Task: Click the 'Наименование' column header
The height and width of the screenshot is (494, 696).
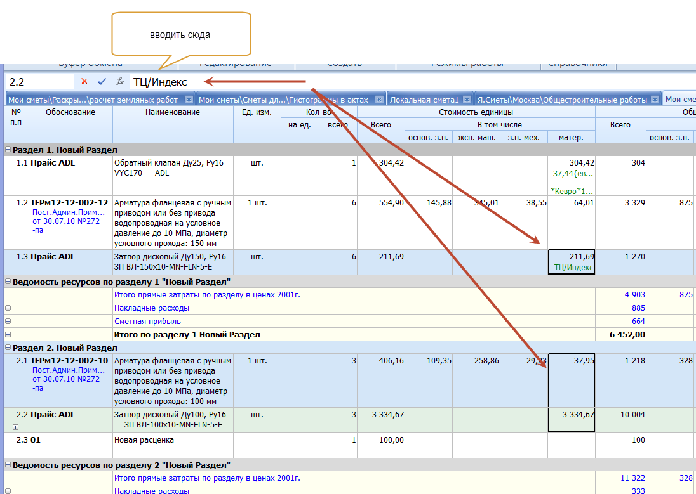Action: point(173,124)
